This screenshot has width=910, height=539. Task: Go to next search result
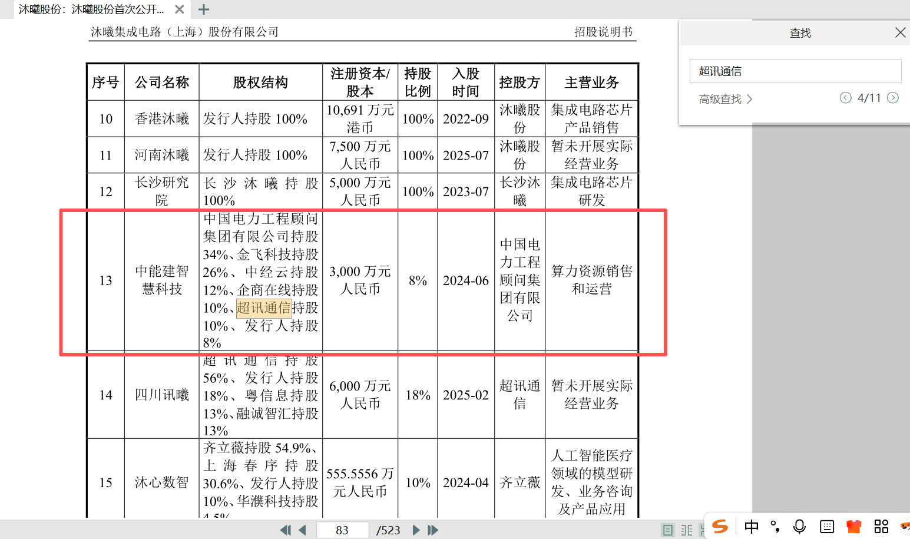click(x=893, y=98)
